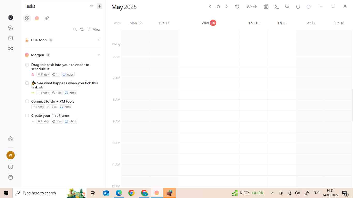This screenshot has width=353, height=198.
Task: Open the Week view dropdown
Action: point(251,7)
